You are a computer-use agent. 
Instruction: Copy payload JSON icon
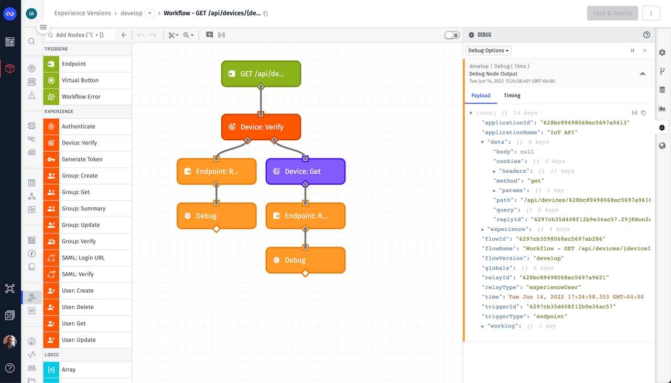tap(644, 113)
